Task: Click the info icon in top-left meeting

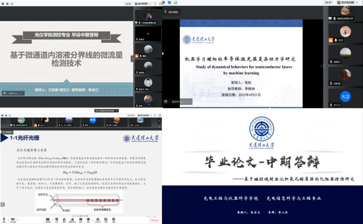Action: click(x=3, y=4)
